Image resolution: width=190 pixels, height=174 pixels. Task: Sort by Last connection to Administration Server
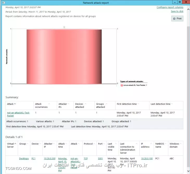coord(129,148)
